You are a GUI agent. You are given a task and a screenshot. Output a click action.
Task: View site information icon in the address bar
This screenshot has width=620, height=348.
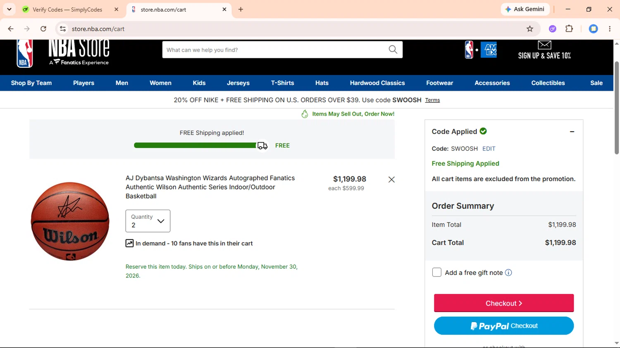(63, 29)
